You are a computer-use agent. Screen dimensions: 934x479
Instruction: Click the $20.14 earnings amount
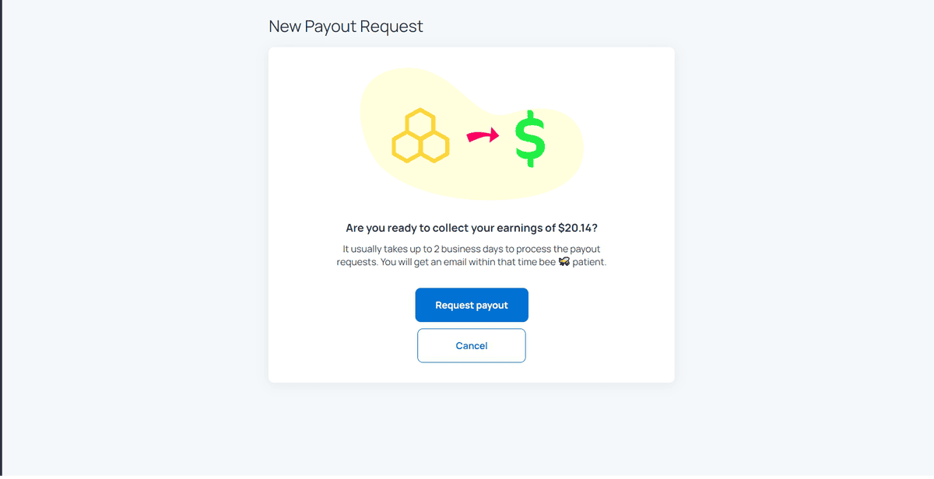[575, 229]
